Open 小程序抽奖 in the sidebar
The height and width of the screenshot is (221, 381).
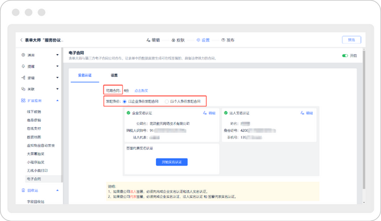[x=36, y=162]
